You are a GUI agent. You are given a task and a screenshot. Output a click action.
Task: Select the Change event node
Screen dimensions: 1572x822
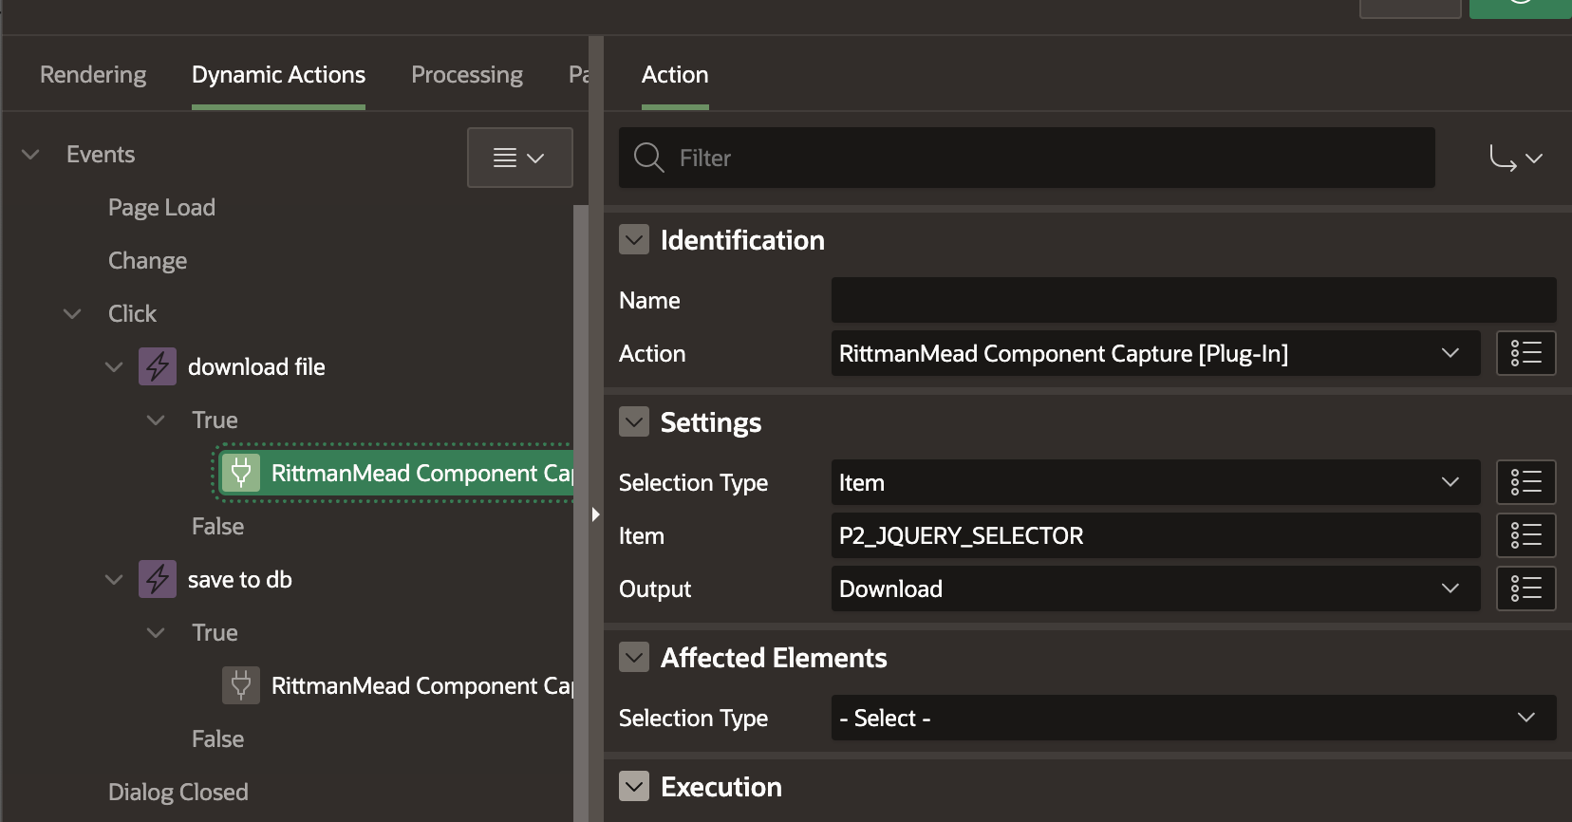point(147,260)
